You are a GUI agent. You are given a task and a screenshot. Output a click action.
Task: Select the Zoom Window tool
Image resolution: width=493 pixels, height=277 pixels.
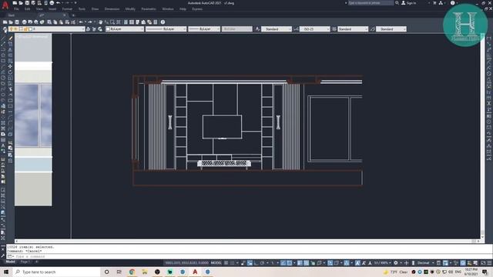(112, 22)
